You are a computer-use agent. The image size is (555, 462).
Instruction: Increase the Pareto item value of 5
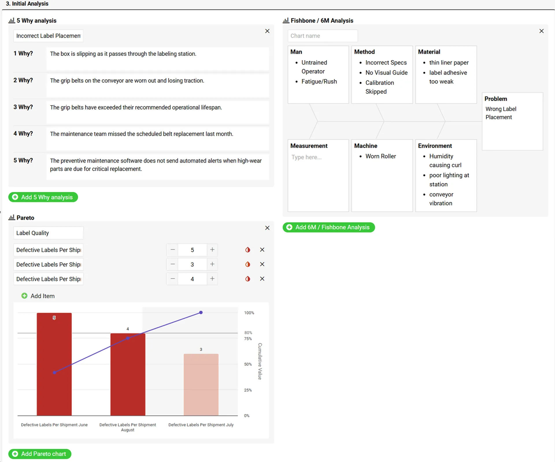(212, 250)
